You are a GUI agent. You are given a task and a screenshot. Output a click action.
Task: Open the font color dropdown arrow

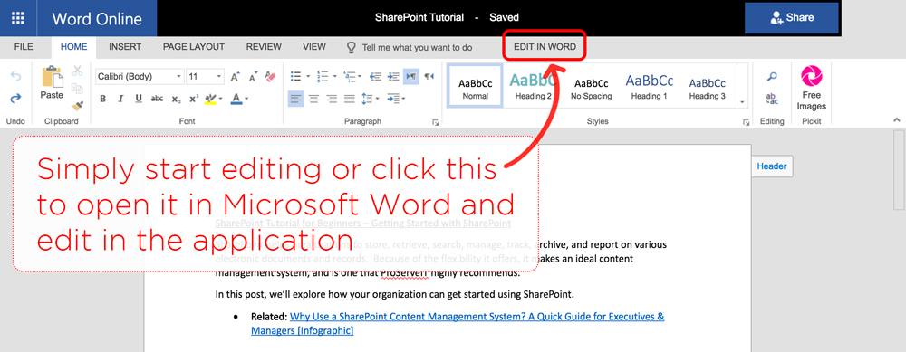click(x=246, y=100)
